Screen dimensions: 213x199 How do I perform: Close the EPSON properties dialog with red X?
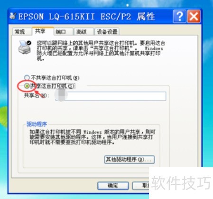click(x=194, y=16)
